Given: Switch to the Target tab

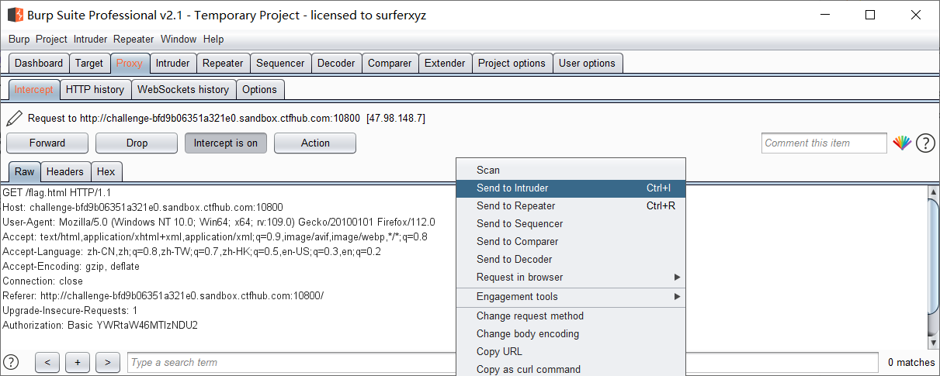Looking at the screenshot, I should (89, 64).
